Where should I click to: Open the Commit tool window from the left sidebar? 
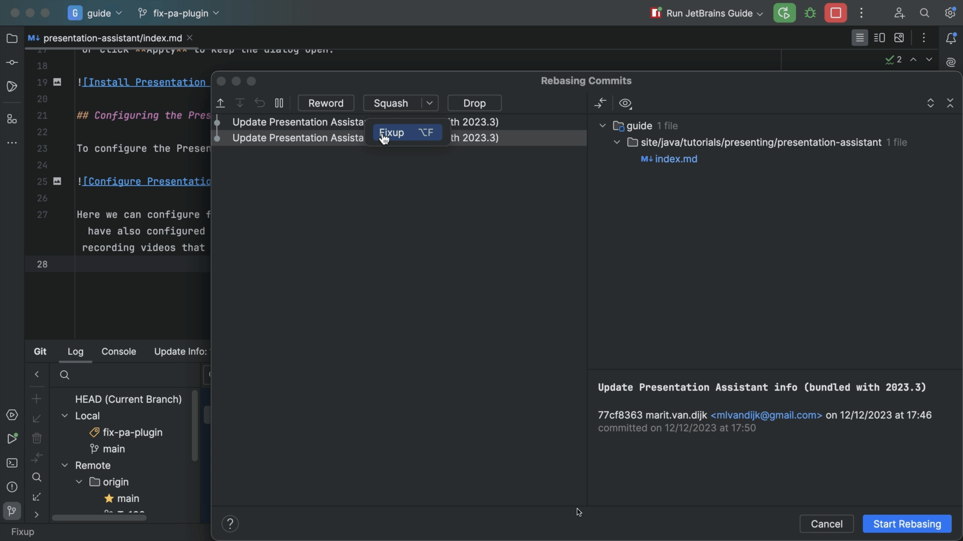[12, 62]
